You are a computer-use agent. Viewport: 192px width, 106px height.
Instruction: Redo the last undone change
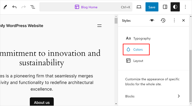[23, 7]
